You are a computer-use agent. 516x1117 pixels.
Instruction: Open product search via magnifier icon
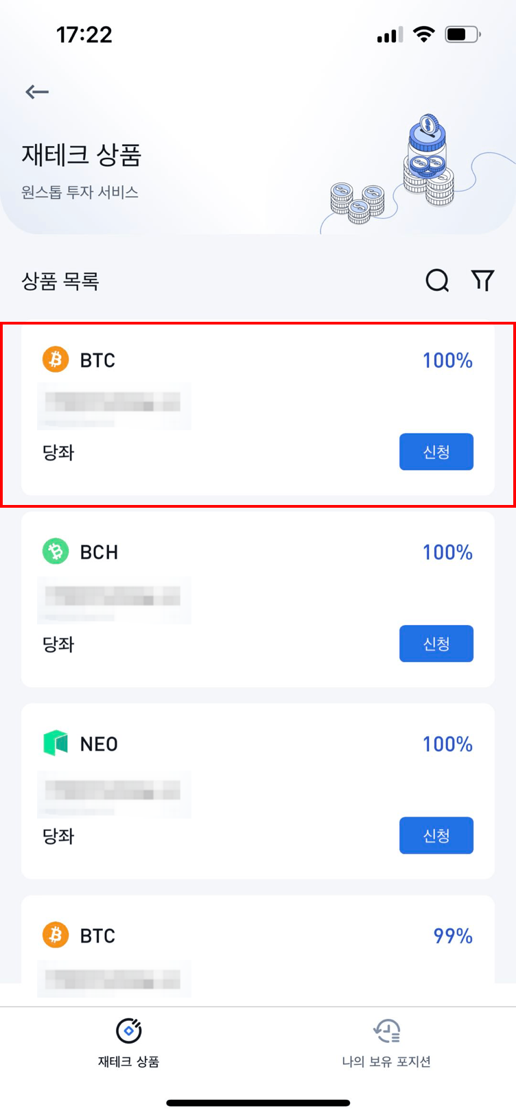(437, 281)
